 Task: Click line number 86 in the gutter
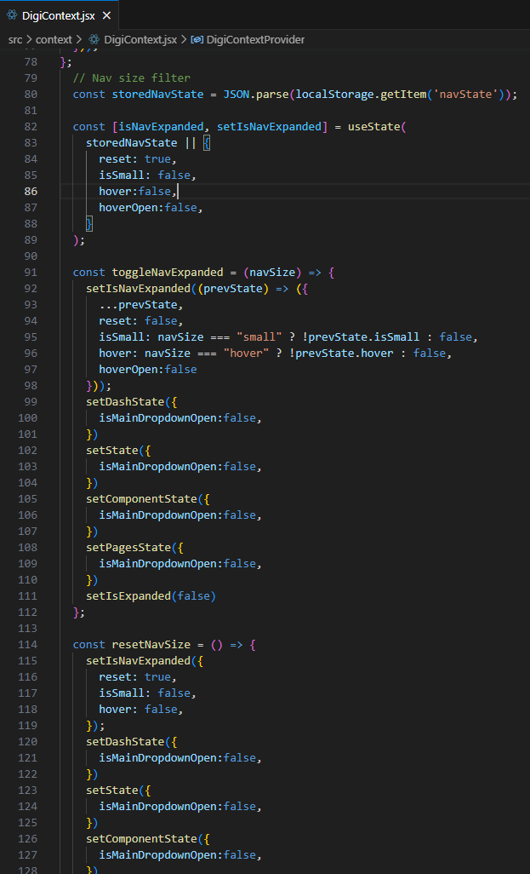31,192
